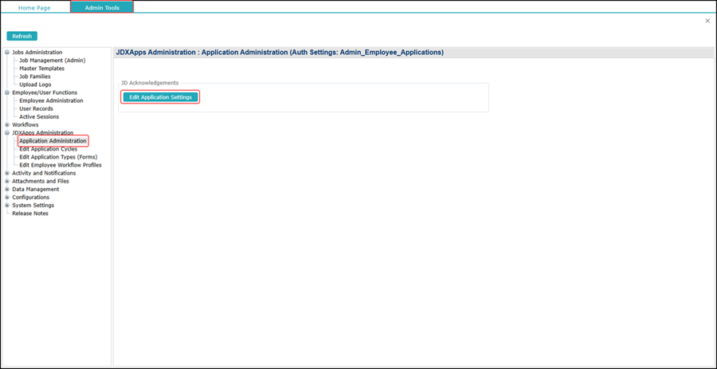Image resolution: width=717 pixels, height=369 pixels.
Task: Expand Activity and Notifications node
Action: 7,173
